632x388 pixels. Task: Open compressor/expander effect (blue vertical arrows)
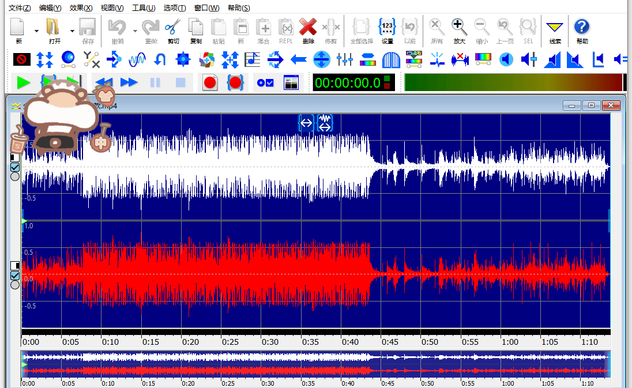pos(45,59)
